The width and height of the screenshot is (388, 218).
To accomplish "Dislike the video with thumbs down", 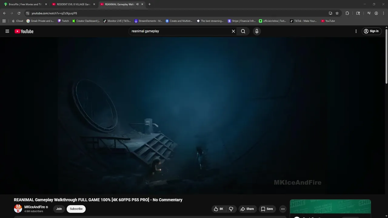I will 231,209.
